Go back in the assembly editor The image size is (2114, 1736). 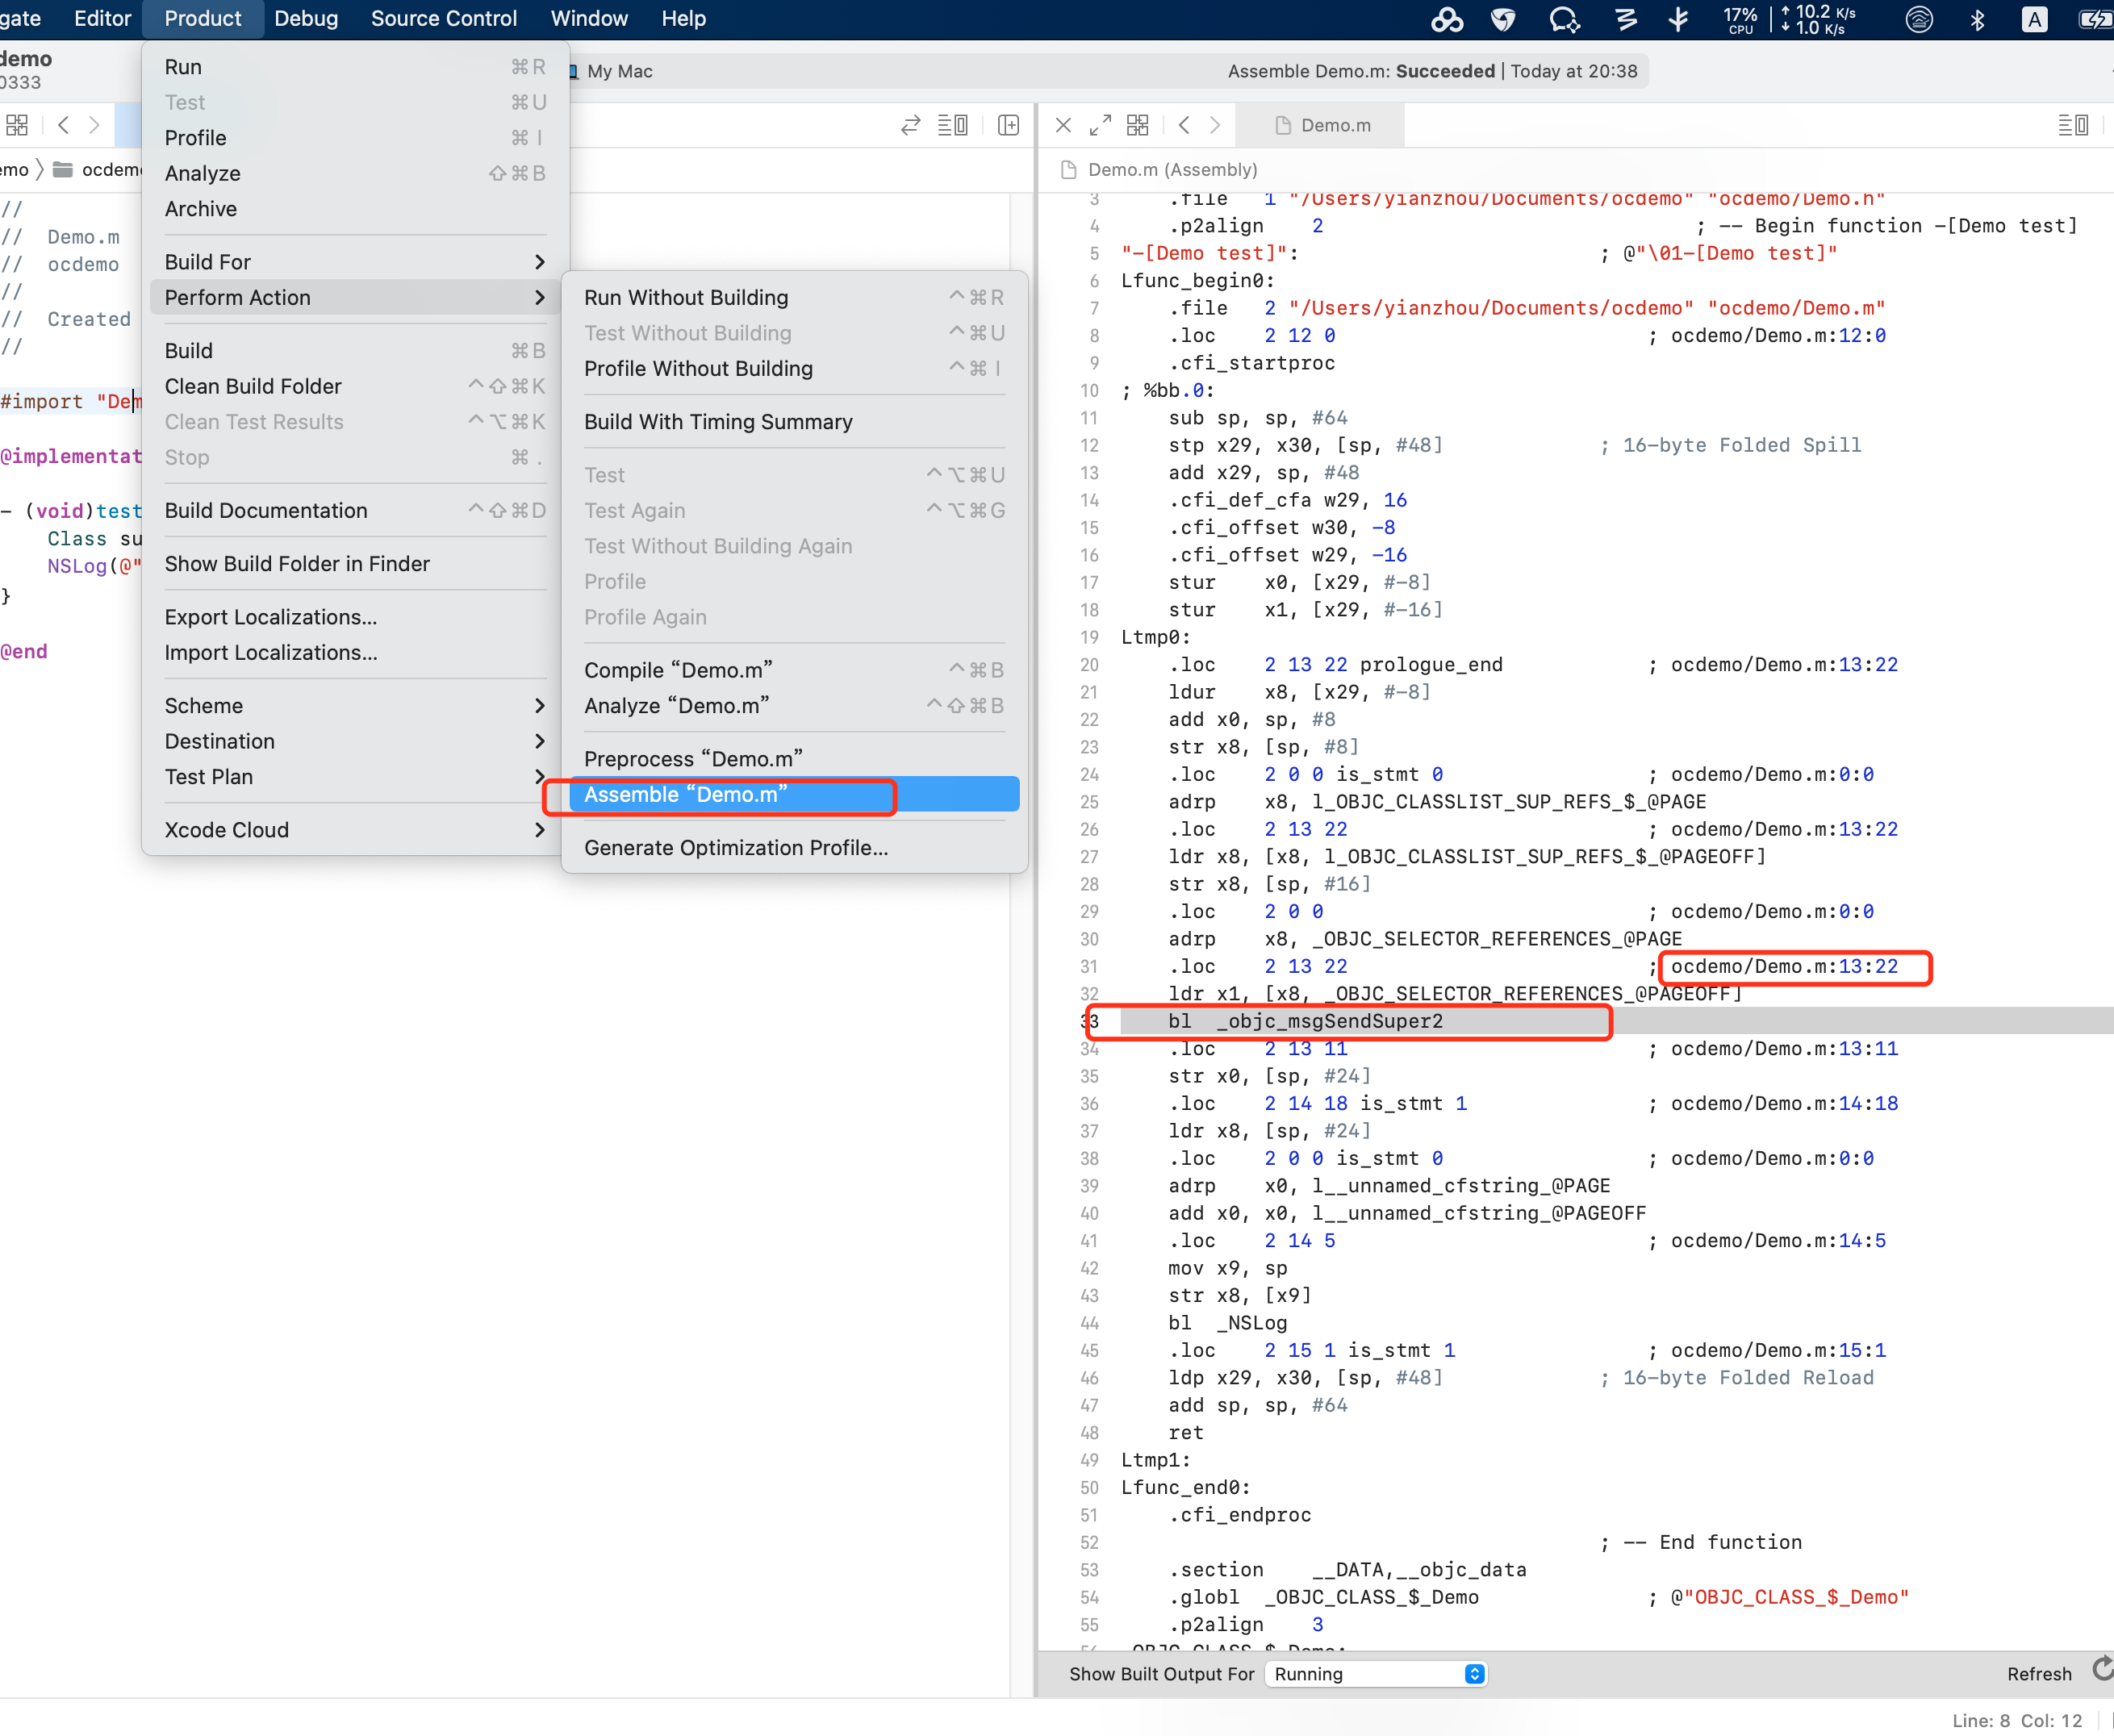click(x=1184, y=125)
